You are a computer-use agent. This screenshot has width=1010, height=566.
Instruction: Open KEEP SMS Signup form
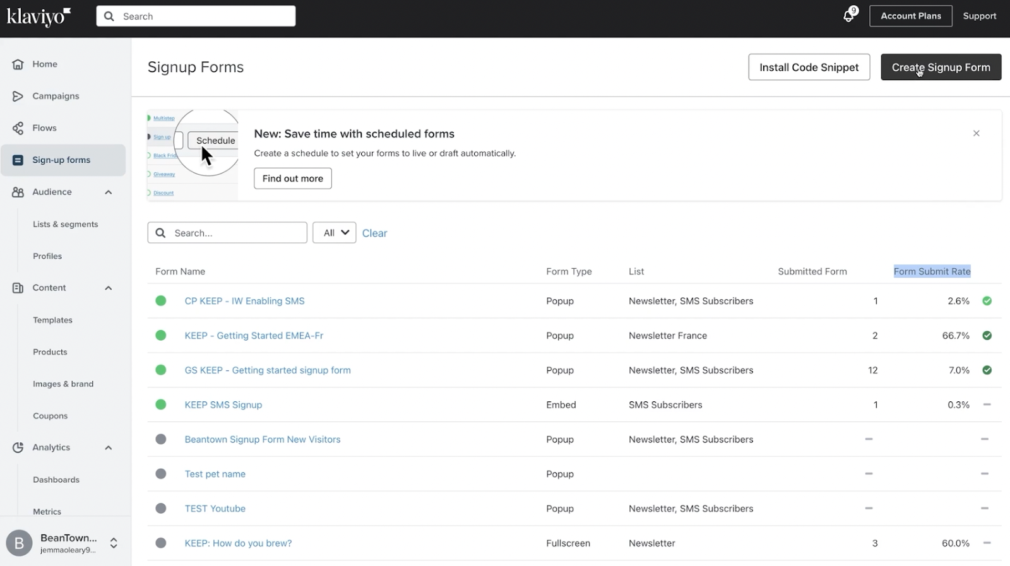tap(223, 404)
